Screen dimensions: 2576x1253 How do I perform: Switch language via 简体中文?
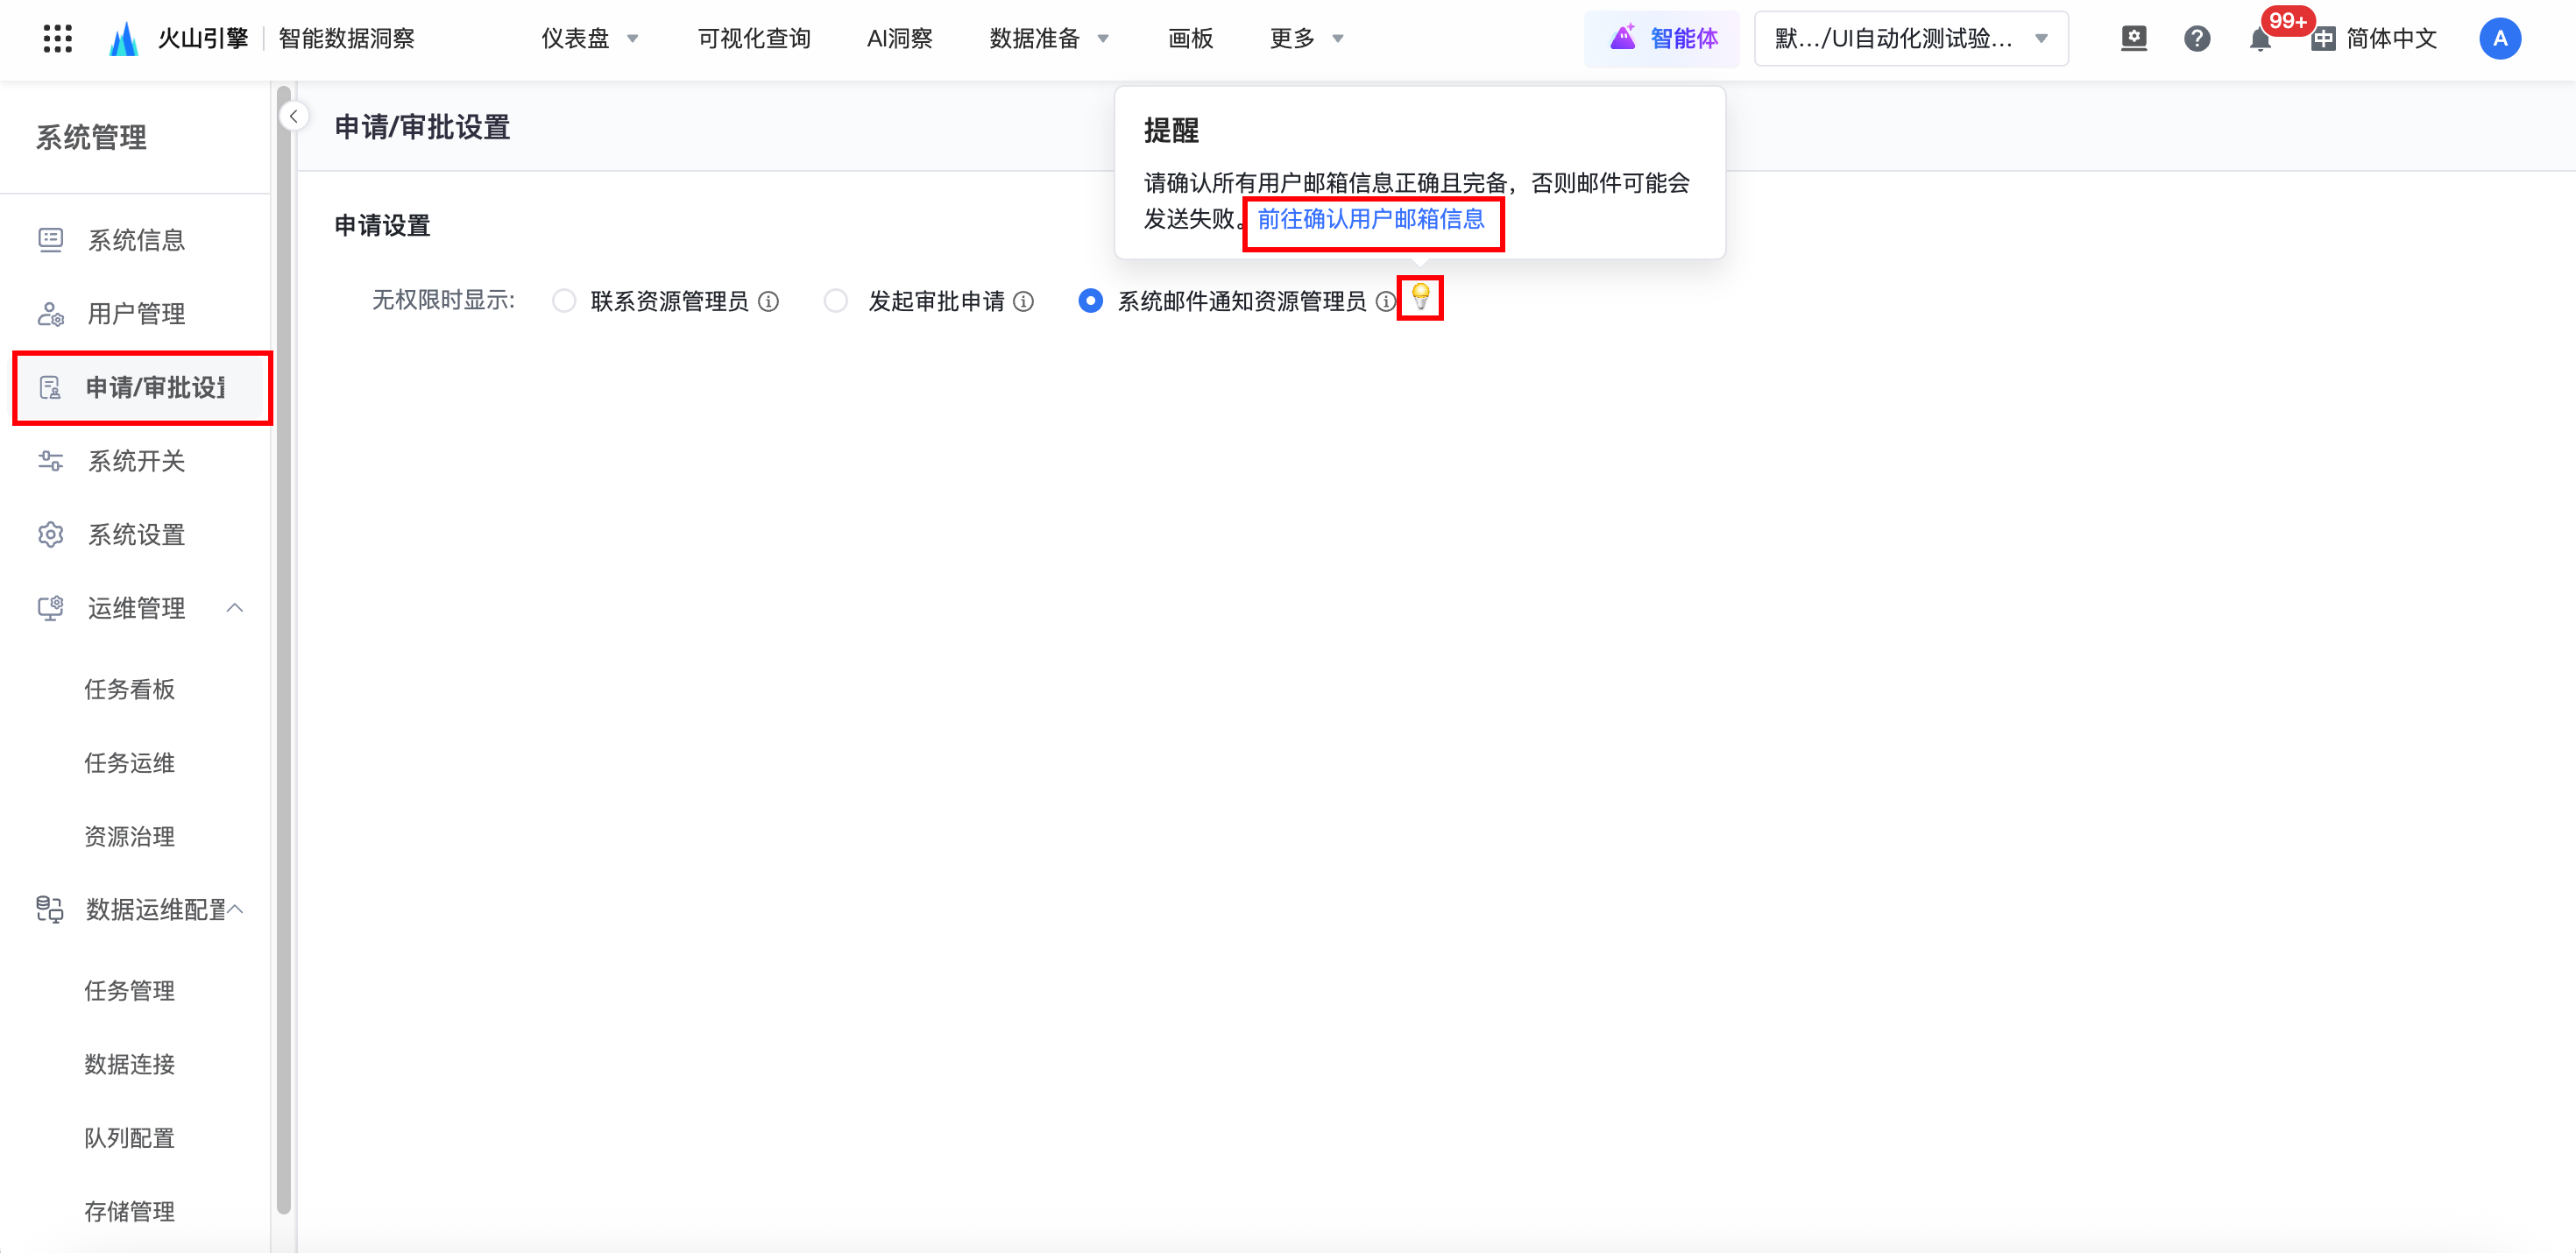(2375, 39)
